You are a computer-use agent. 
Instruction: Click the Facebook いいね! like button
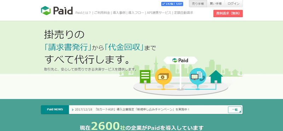tap(172, 4)
